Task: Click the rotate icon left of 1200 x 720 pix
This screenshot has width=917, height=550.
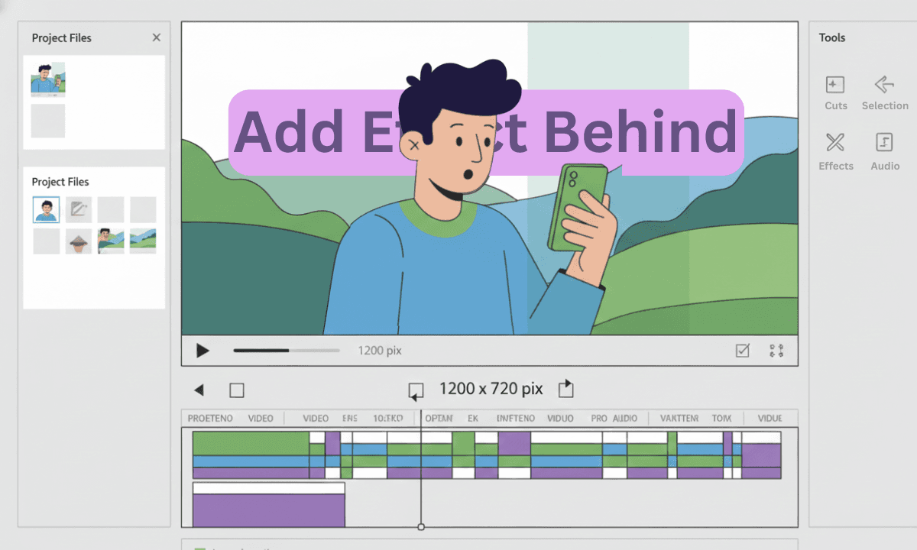Action: (416, 391)
